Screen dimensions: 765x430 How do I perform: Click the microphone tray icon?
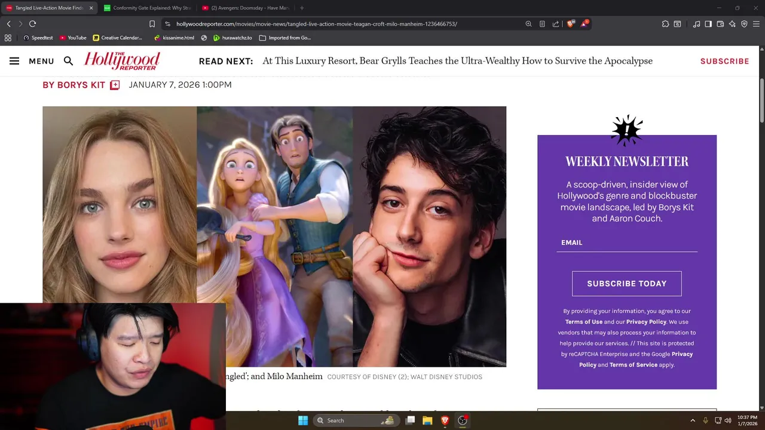pyautogui.click(x=706, y=420)
